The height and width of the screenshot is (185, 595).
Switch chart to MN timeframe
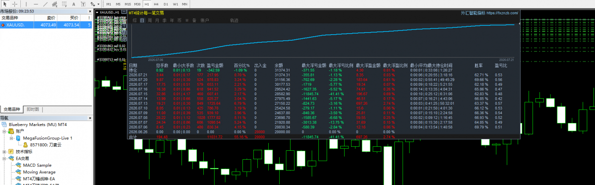[x=184, y=4]
